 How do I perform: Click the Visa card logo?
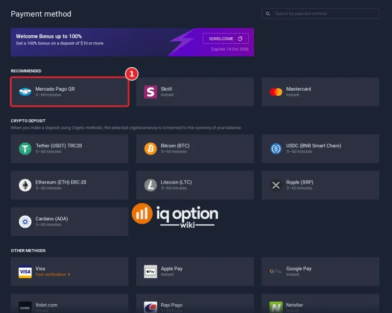[x=25, y=272]
